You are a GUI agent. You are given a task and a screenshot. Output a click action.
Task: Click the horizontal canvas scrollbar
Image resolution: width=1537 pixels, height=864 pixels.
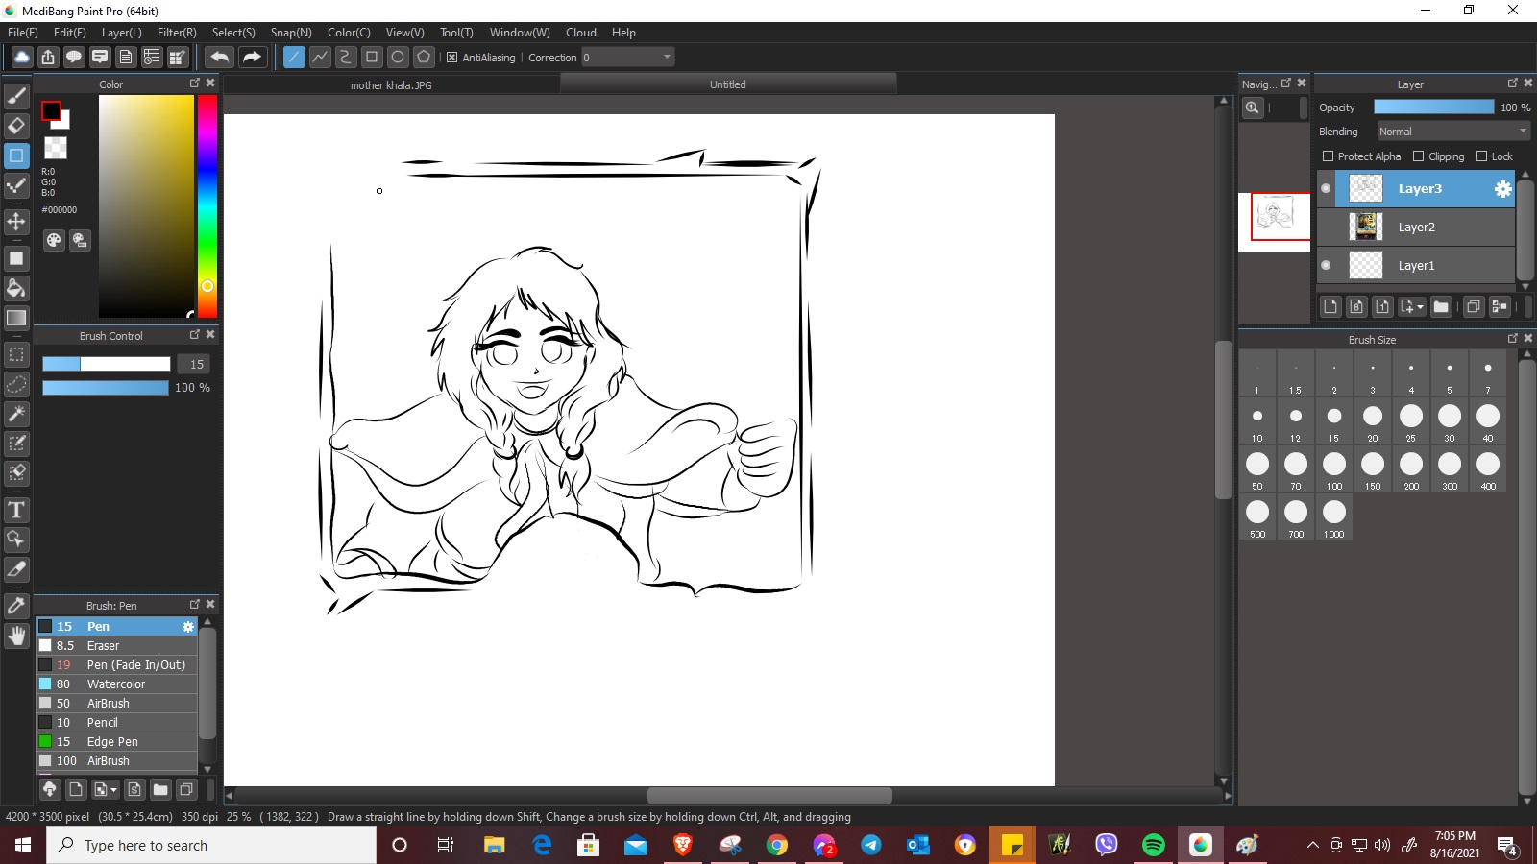(x=769, y=796)
